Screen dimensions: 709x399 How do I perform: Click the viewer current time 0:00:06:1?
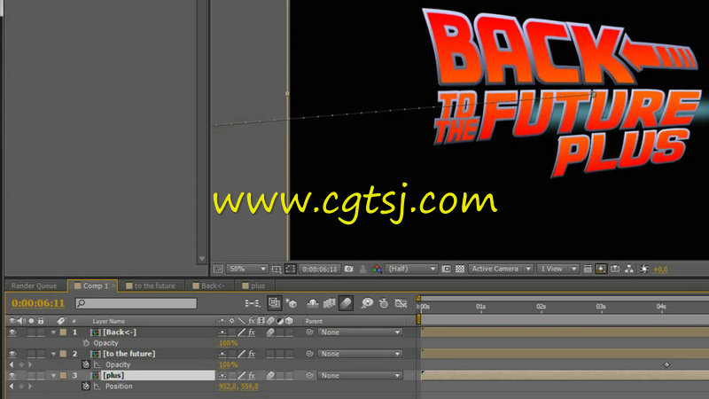pos(320,269)
